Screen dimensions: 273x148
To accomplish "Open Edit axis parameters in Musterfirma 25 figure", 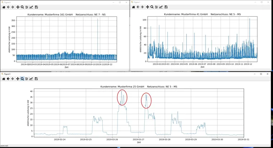I will click(x=31, y=79).
